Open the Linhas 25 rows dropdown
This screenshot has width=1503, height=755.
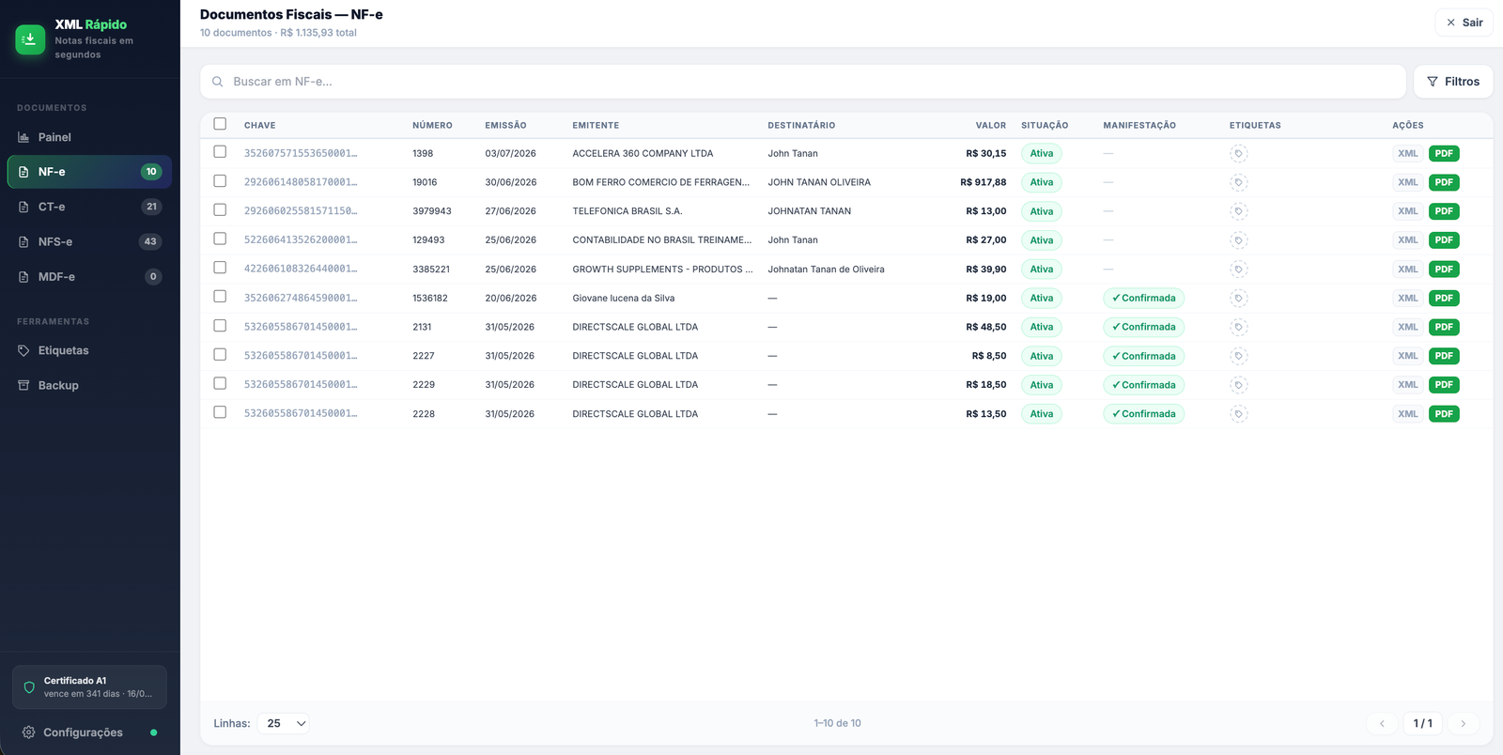coord(285,723)
